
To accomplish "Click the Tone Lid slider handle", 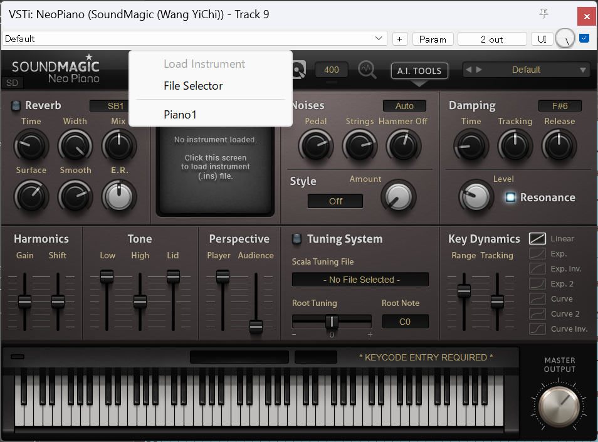I will click(x=173, y=276).
